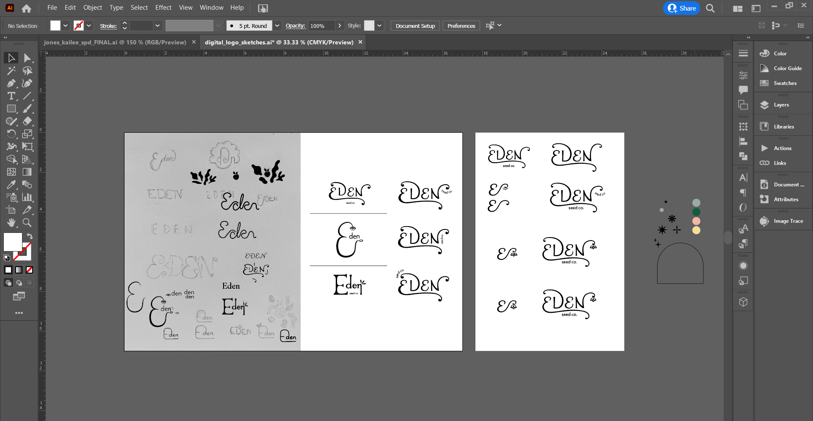Image resolution: width=813 pixels, height=421 pixels.
Task: Open Arrange Documents switcher
Action: 738,8
